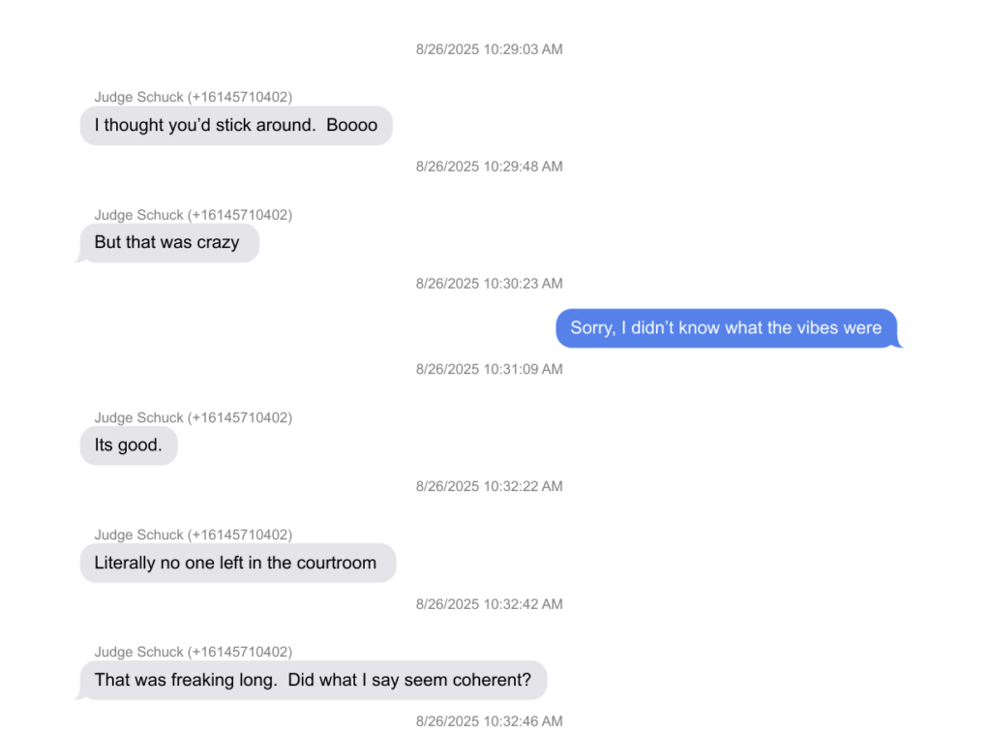Screen dimensions: 991x735
Task: Click the "I thought you'd stick around" message bubble
Action: (x=235, y=126)
